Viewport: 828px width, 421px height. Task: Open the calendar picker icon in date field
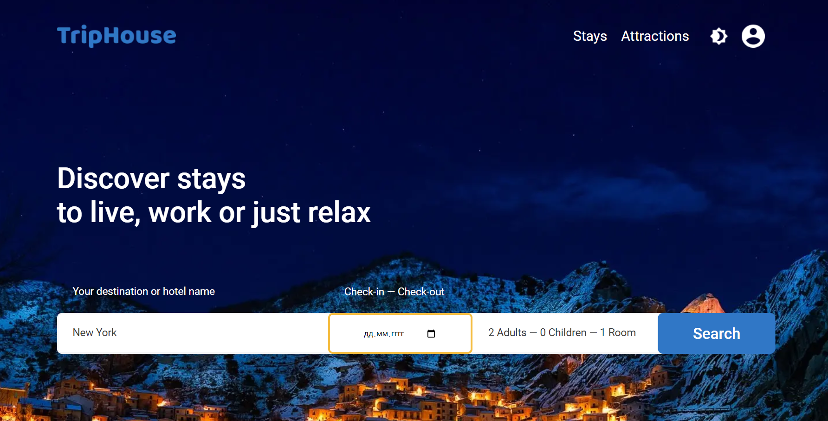pos(431,333)
